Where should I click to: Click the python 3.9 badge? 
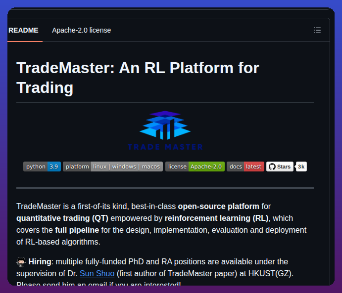(42, 167)
